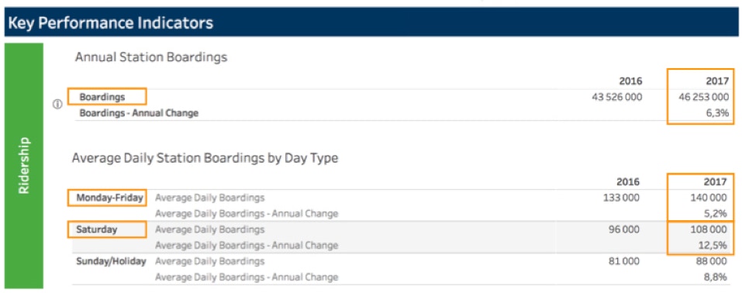Viewport: 742px width, 293px height.
Task: Click the green Ridership sidebar tab
Action: [24, 166]
